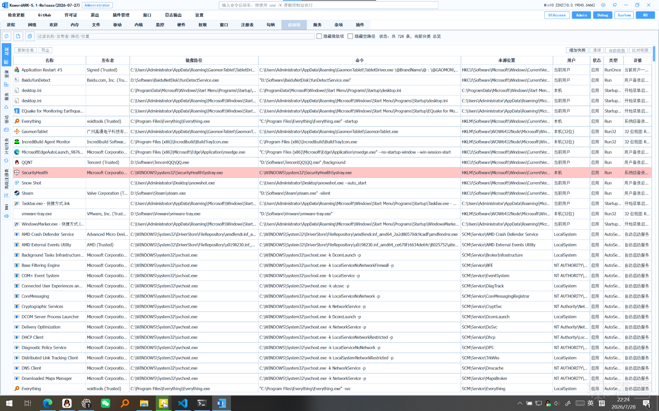Screen dimensions: 659x411
Task: Switch to the 杂项 tab
Action: (338, 25)
